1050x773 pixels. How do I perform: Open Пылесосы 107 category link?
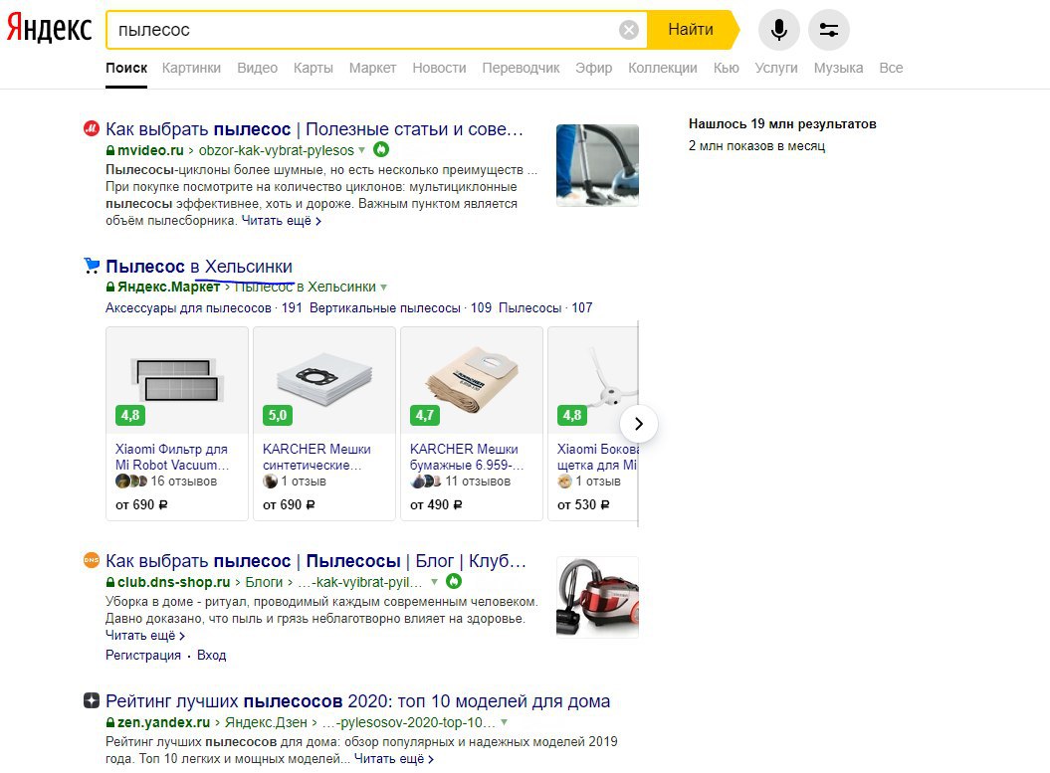click(545, 307)
